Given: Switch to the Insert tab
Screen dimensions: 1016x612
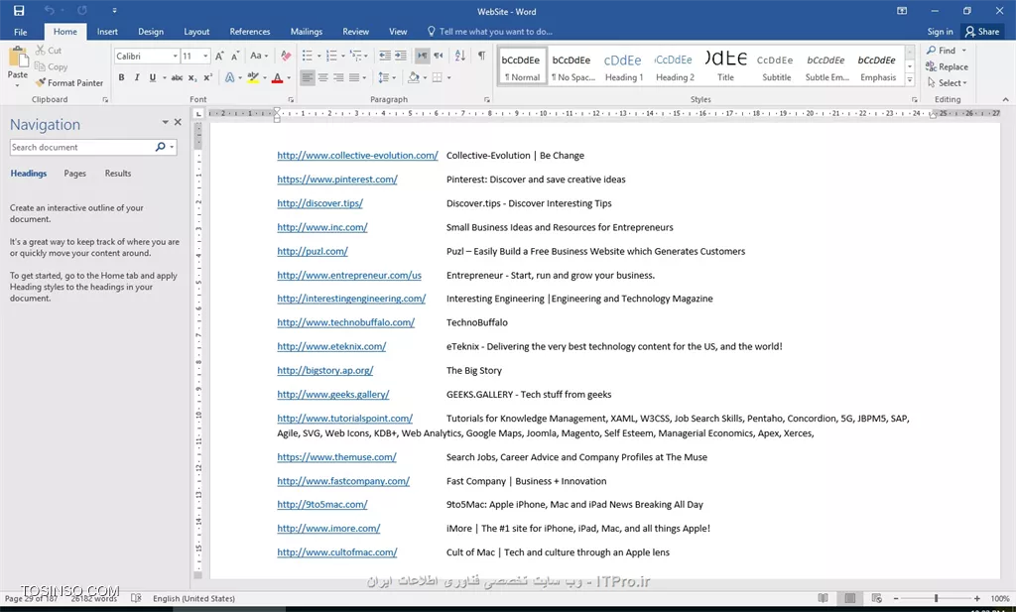Looking at the screenshot, I should (x=107, y=32).
